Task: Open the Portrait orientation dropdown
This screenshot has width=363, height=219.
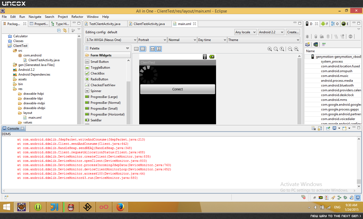Action: coord(152,40)
